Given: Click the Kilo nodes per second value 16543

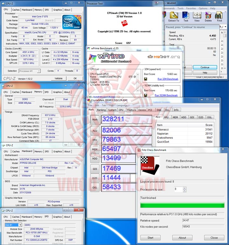Looking at the screenshot, I should point(203,227).
